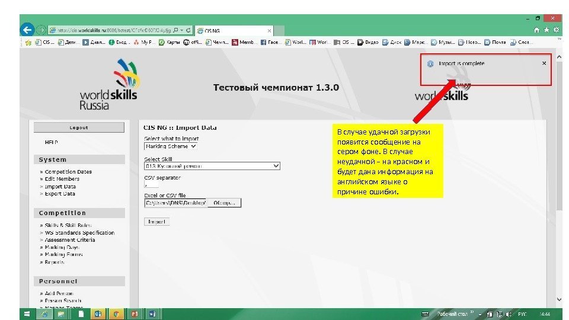
Task: Open the Export Data link
Action: pyautogui.click(x=60, y=194)
